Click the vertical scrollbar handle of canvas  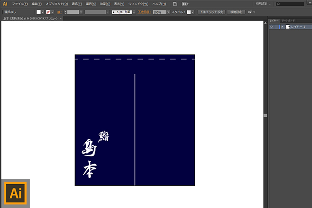tap(265, 115)
